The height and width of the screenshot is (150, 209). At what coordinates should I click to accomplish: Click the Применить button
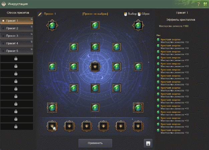point(95,143)
